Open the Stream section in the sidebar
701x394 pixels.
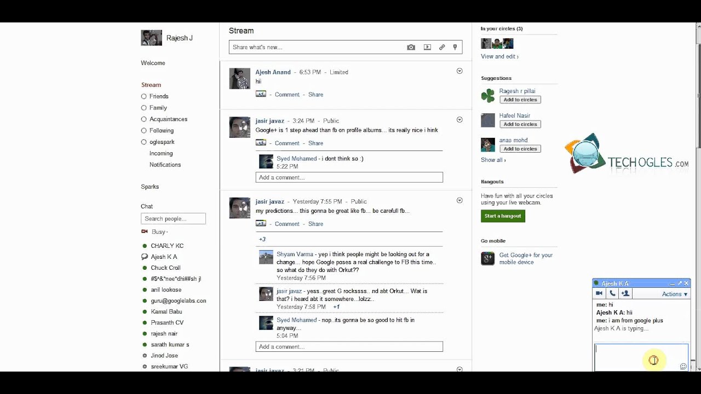[x=151, y=85]
